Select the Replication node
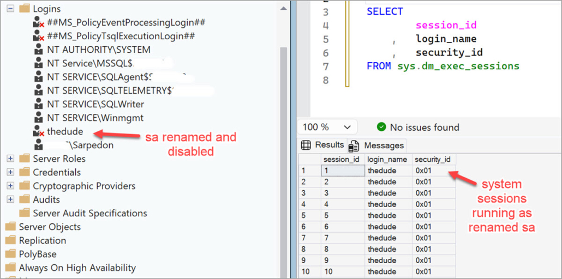This screenshot has height=279, width=562. click(x=43, y=240)
